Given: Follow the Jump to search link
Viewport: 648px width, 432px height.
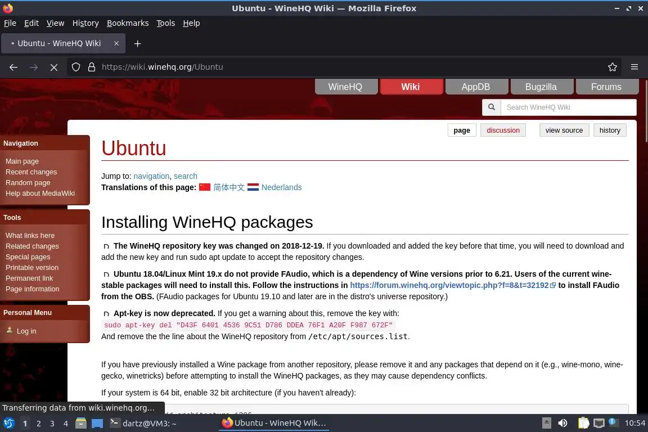Looking at the screenshot, I should tap(186, 176).
